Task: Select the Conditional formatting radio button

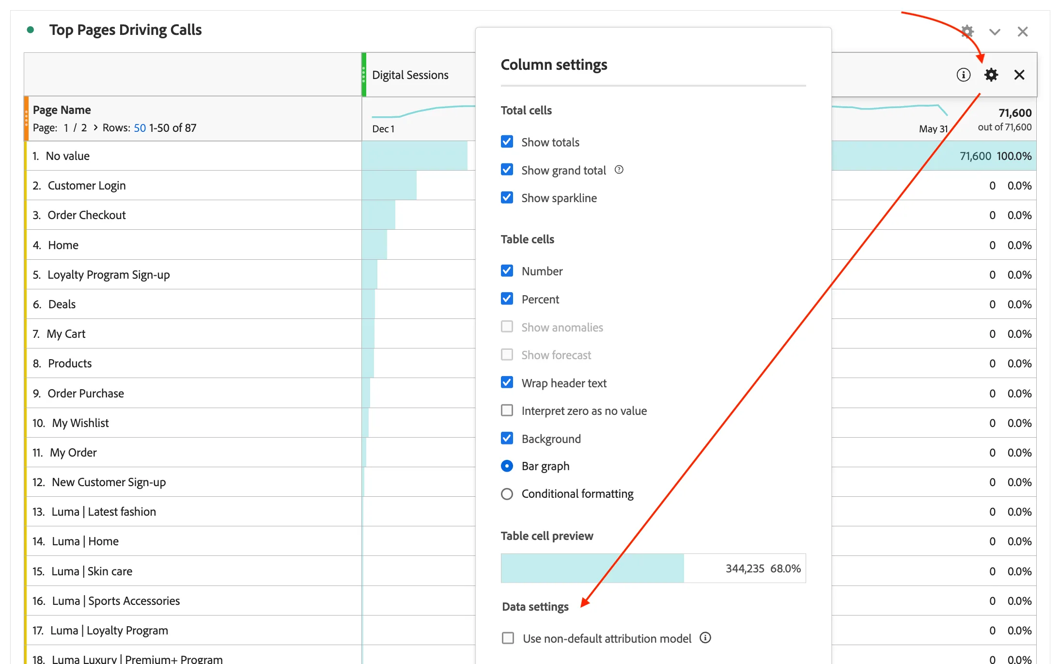Action: (507, 494)
